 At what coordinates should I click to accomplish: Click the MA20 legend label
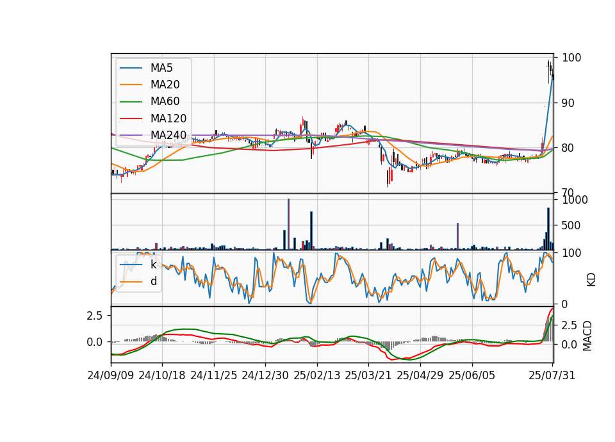tap(165, 85)
